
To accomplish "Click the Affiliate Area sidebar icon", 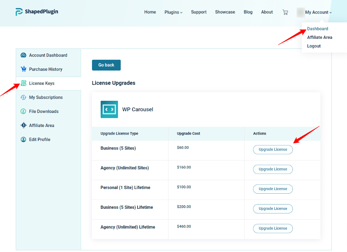I will pos(23,125).
